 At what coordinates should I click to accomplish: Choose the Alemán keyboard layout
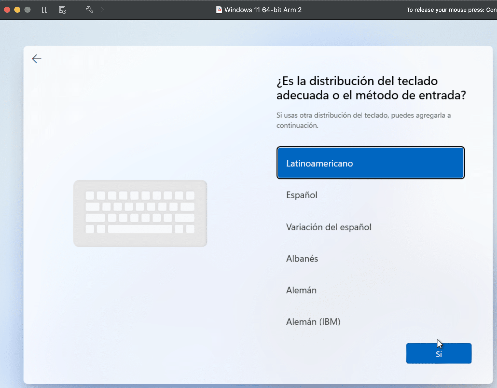click(301, 290)
